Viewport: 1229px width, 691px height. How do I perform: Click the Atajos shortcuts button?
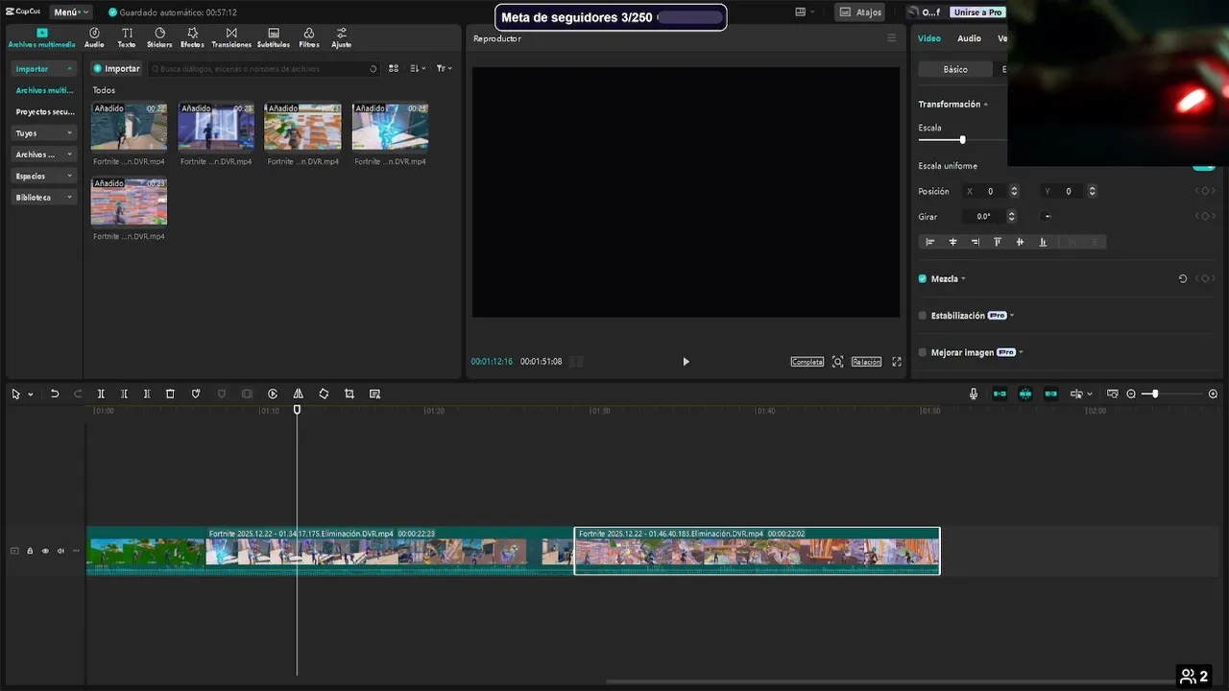[x=859, y=12]
